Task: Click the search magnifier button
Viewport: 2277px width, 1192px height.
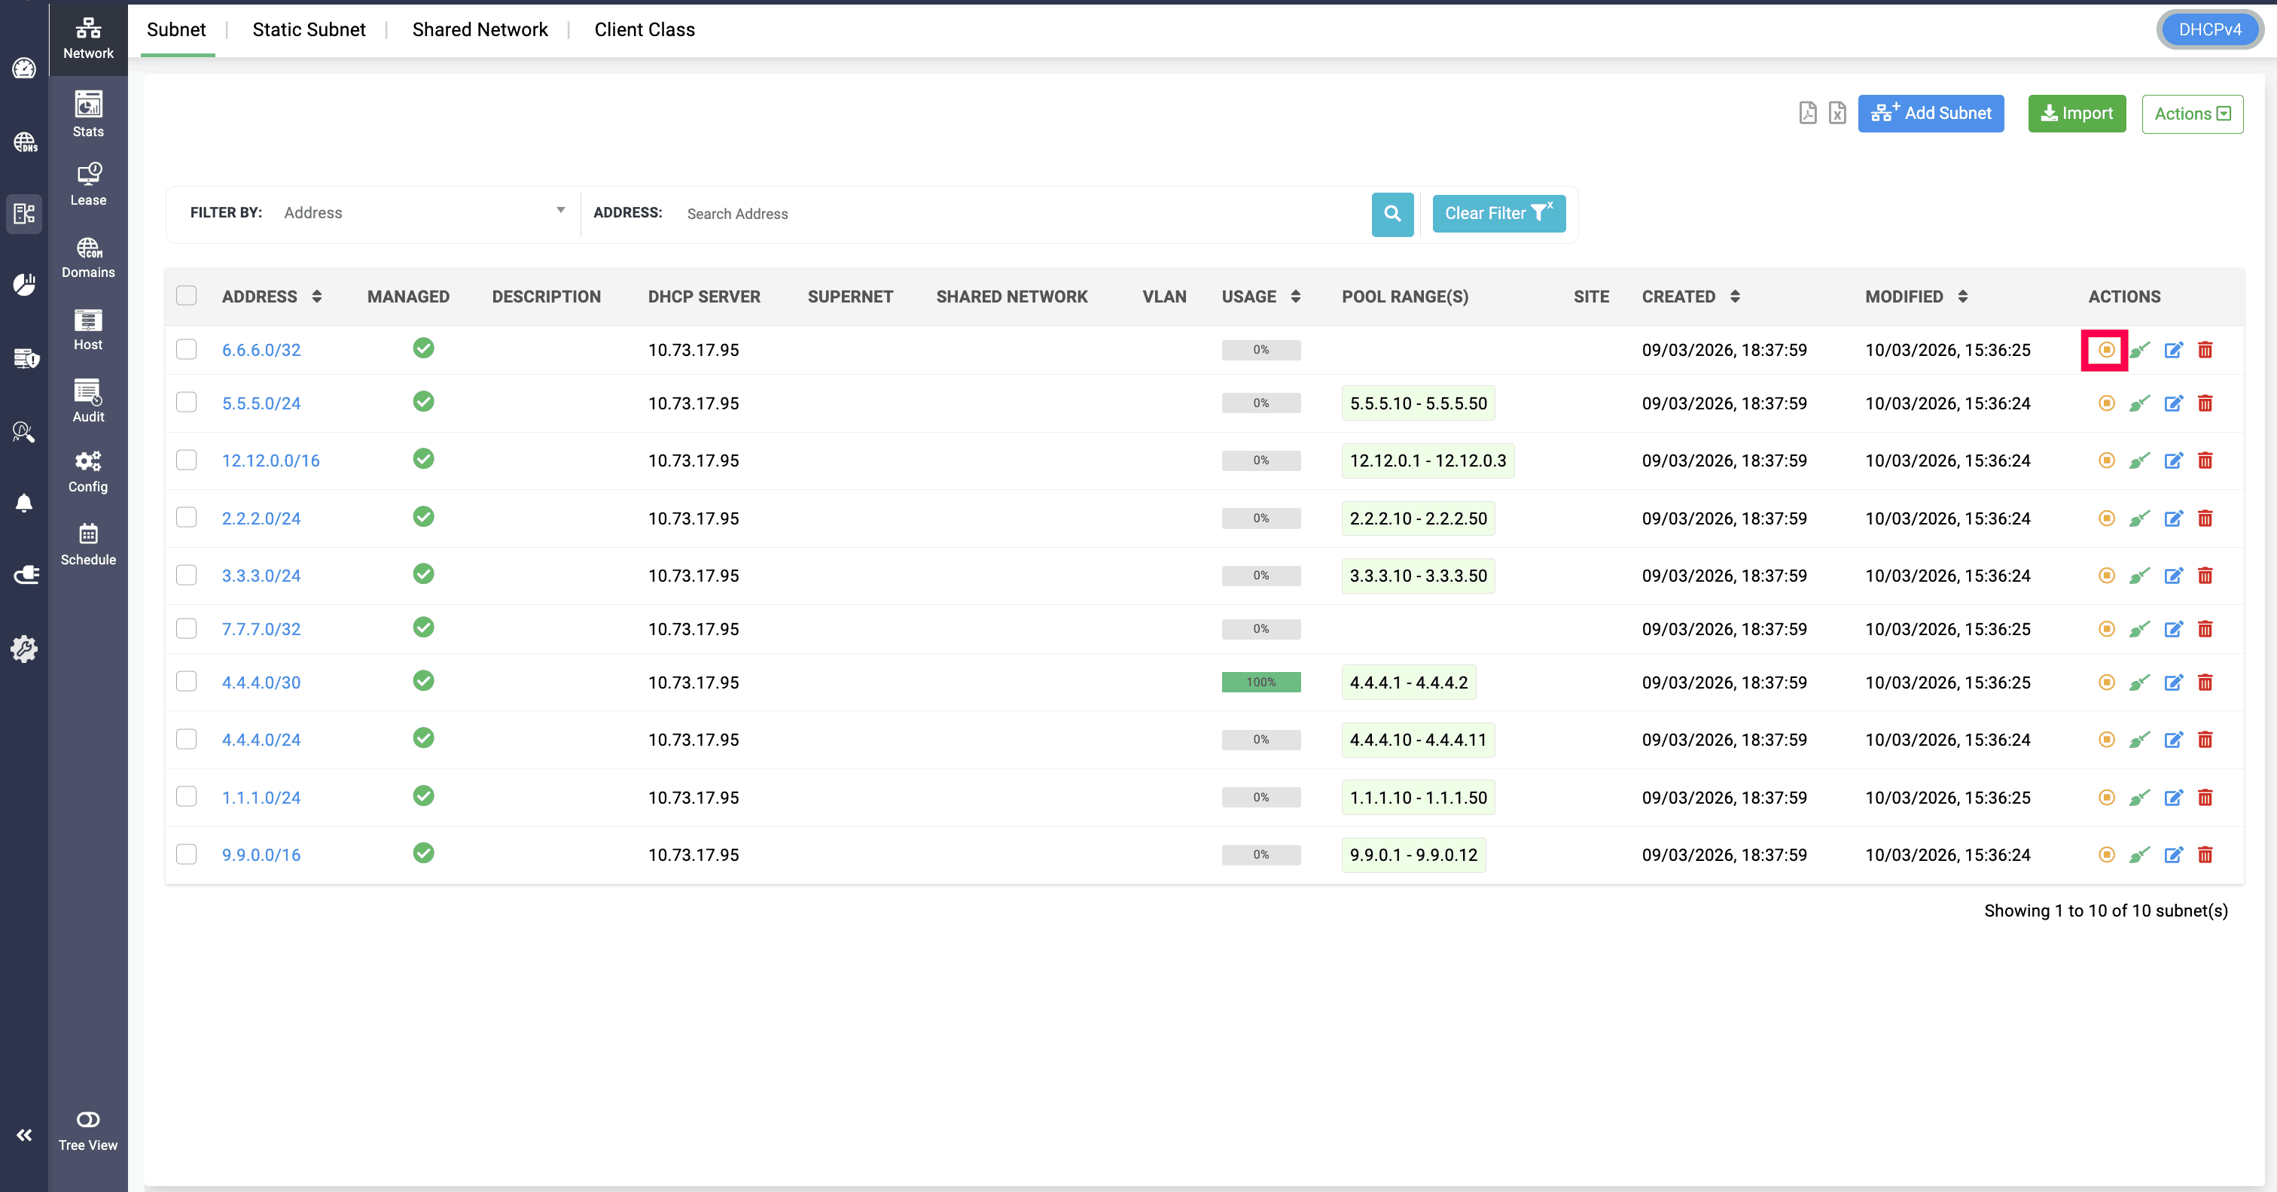Action: [1392, 213]
